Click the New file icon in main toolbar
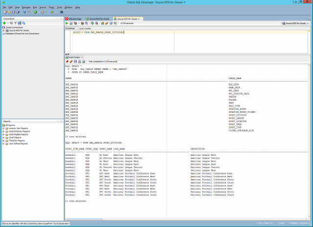 [5, 12]
